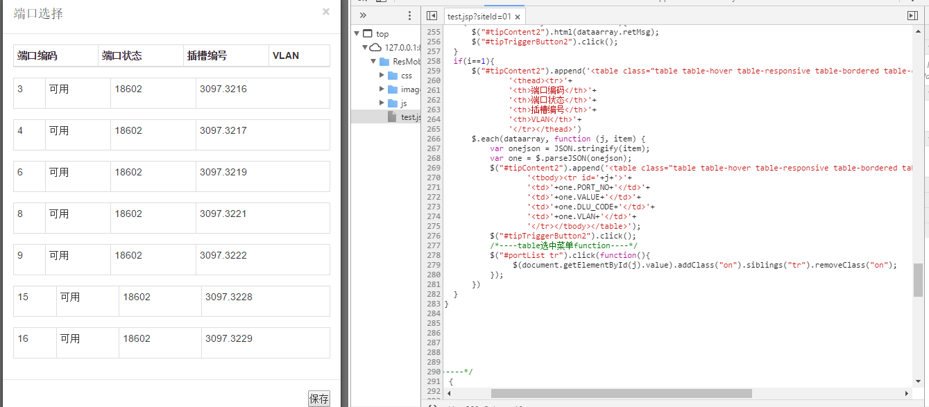The image size is (929, 407).
Task: Click the scroll-down arrow of code editor
Action: (x=918, y=383)
